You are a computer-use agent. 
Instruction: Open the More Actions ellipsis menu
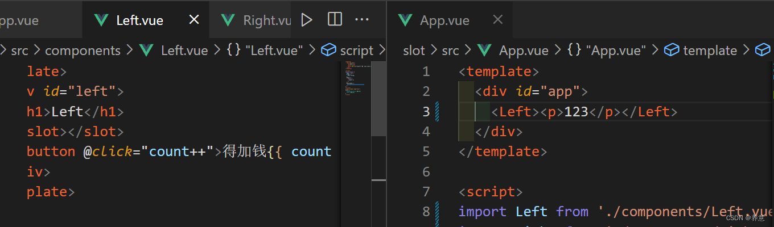click(362, 20)
